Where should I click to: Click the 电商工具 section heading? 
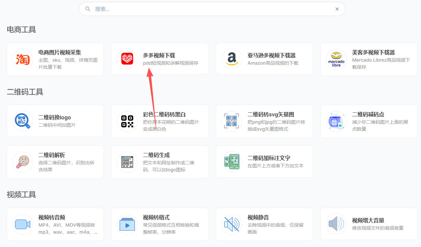tap(21, 30)
